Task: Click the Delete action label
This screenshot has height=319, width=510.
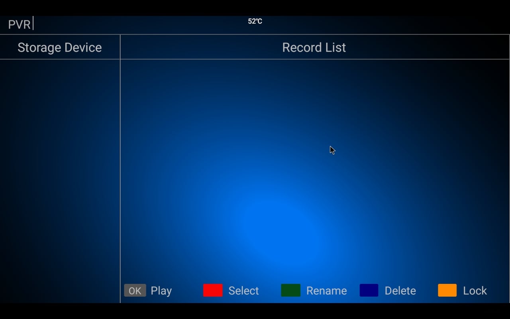Action: click(x=400, y=291)
